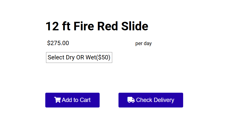Click the per day label

(x=143, y=43)
